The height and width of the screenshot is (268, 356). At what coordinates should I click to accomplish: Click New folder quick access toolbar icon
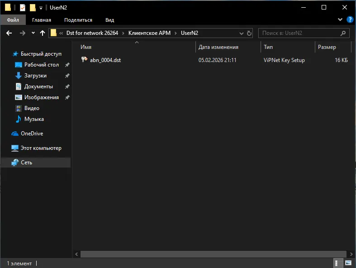[33, 8]
